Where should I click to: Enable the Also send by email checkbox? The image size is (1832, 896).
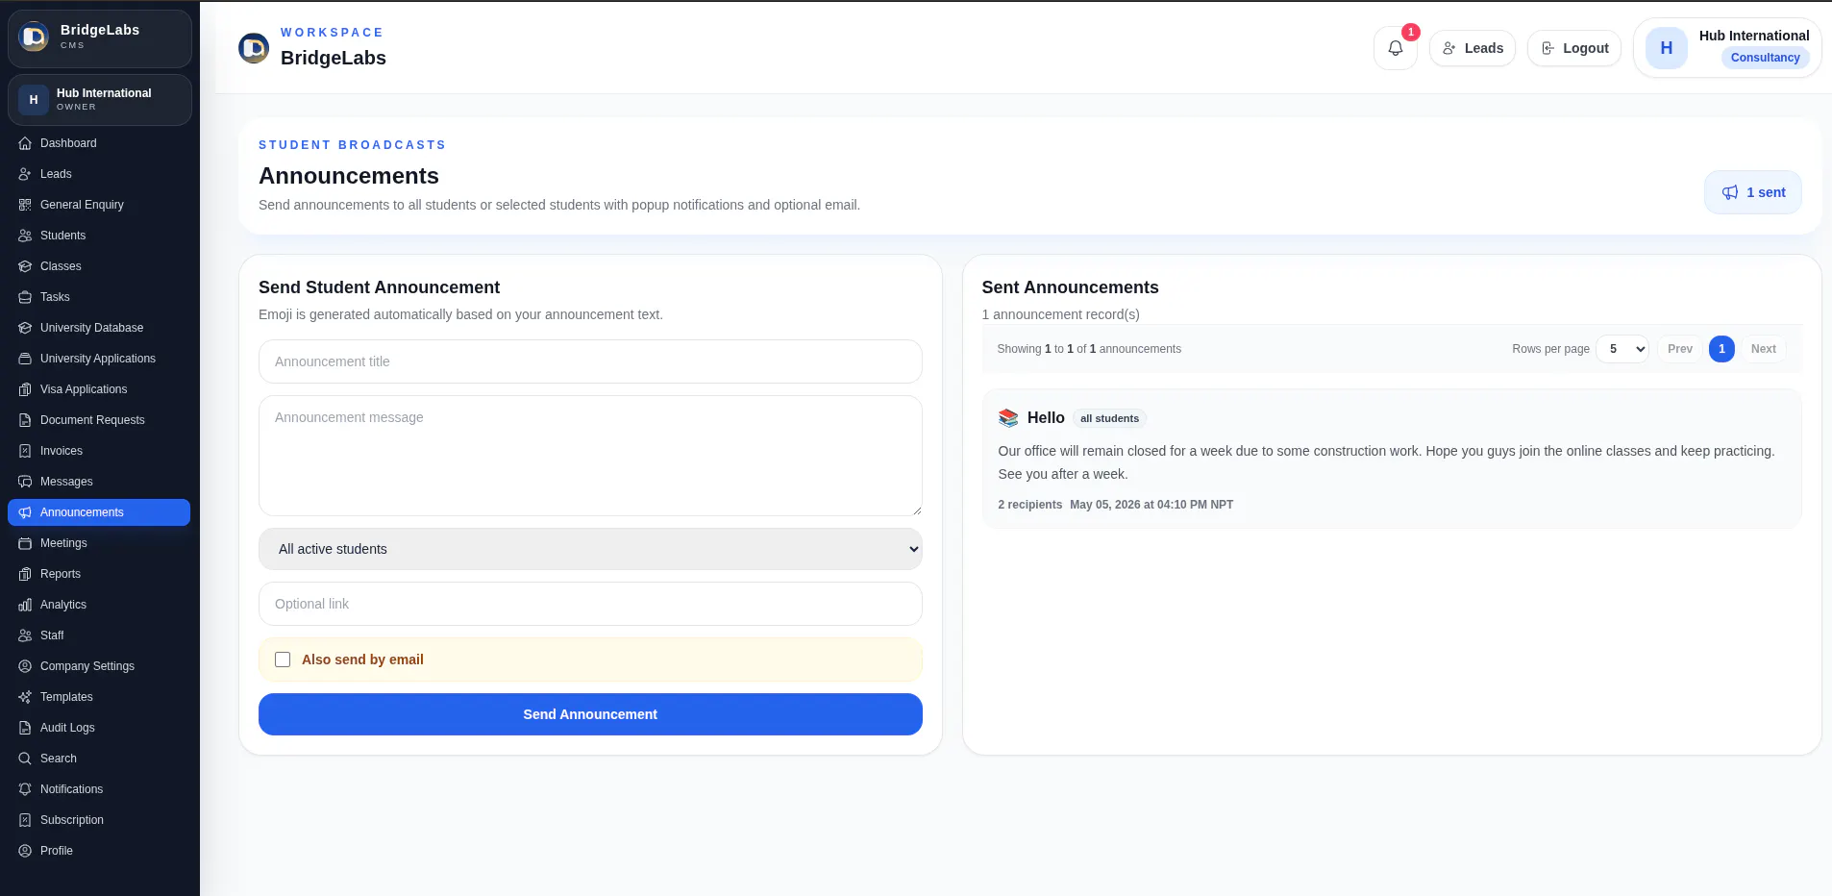tap(283, 660)
